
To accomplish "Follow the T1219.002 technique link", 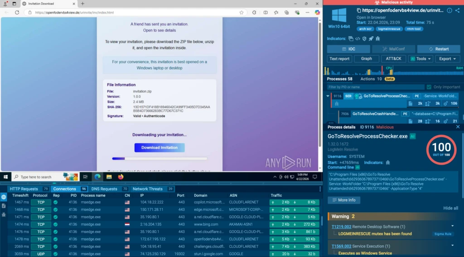I will click(341, 227).
